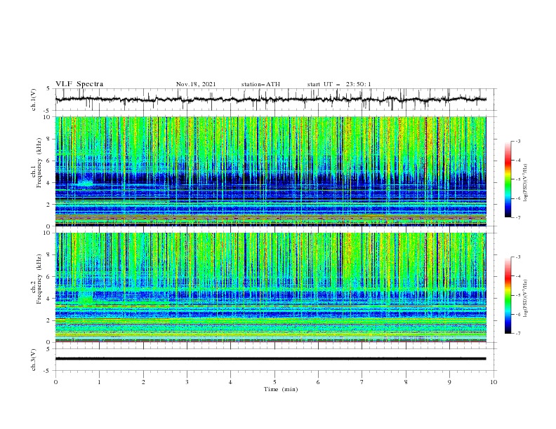Click the time axis tick label "8"

(x=406, y=382)
